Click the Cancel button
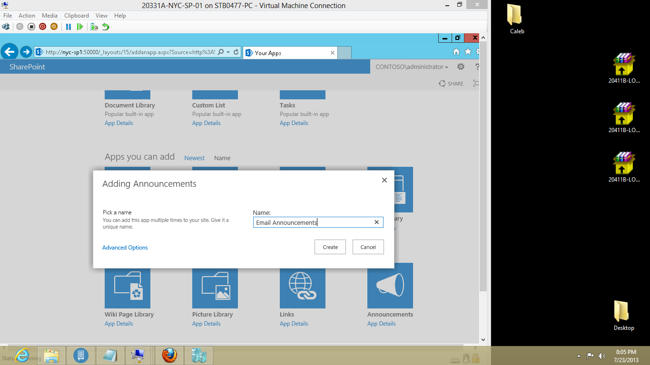 coord(368,247)
